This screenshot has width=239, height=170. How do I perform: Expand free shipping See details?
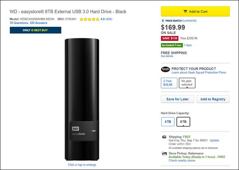tap(167, 56)
